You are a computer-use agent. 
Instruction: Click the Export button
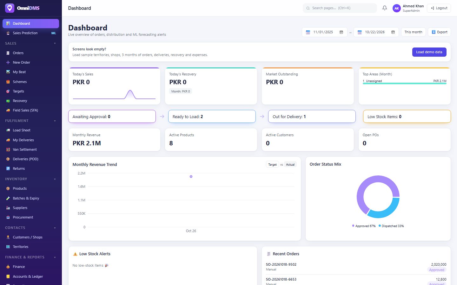pyautogui.click(x=439, y=32)
